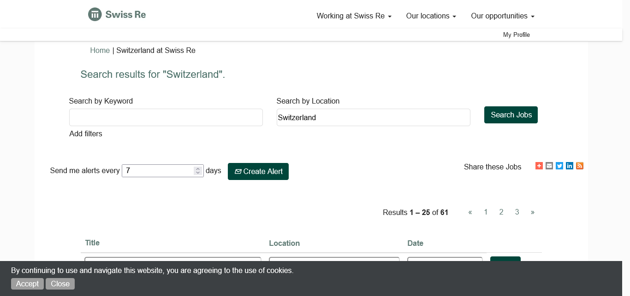Expand Add filters options
630x296 pixels.
pos(86,134)
